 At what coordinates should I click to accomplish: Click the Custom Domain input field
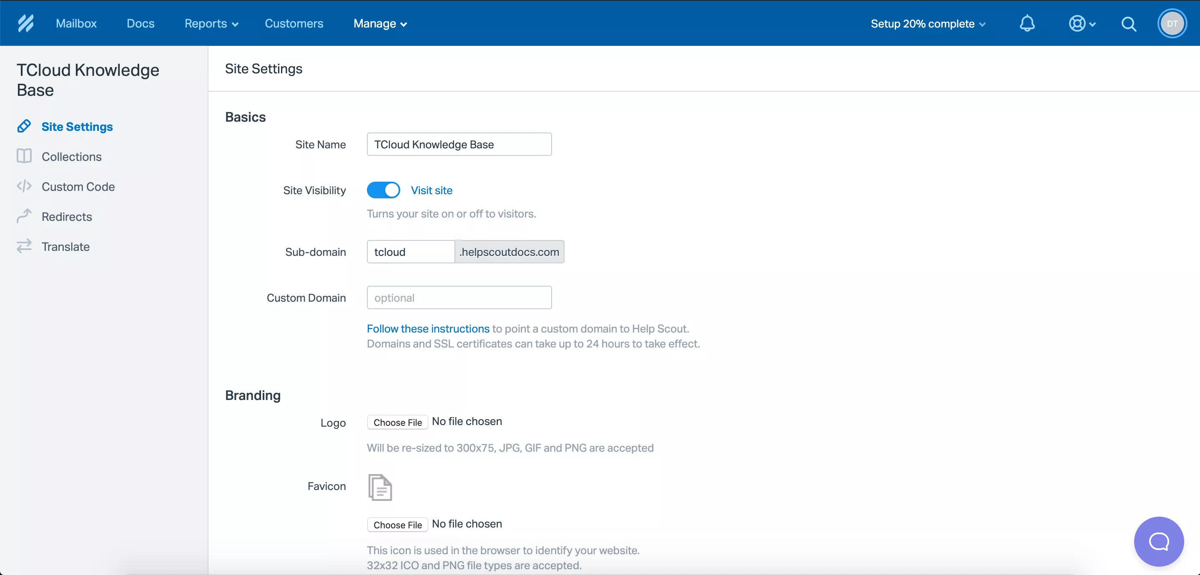459,297
